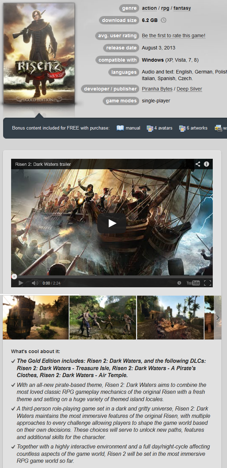227x468 pixels.
Task: Click the 4 avatars bonus icon
Action: coord(150,128)
